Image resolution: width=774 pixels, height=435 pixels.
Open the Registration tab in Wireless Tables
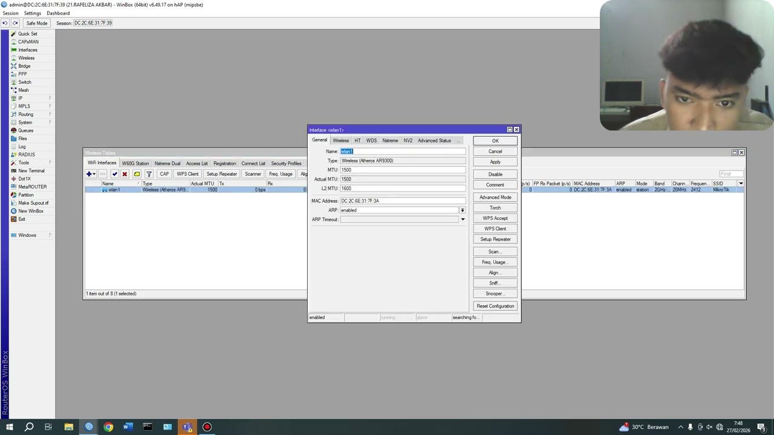tap(224, 164)
